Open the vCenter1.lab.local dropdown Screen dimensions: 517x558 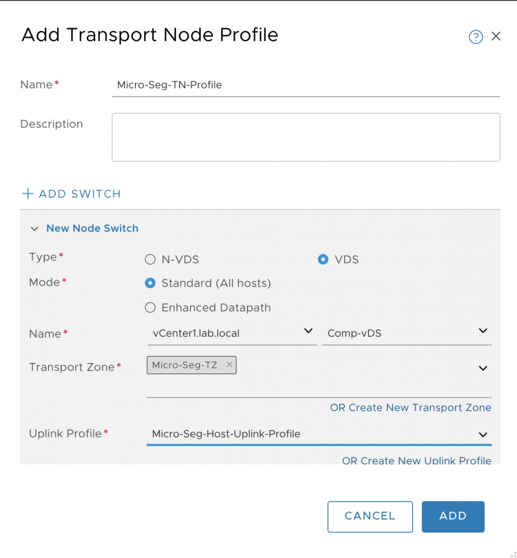232,333
